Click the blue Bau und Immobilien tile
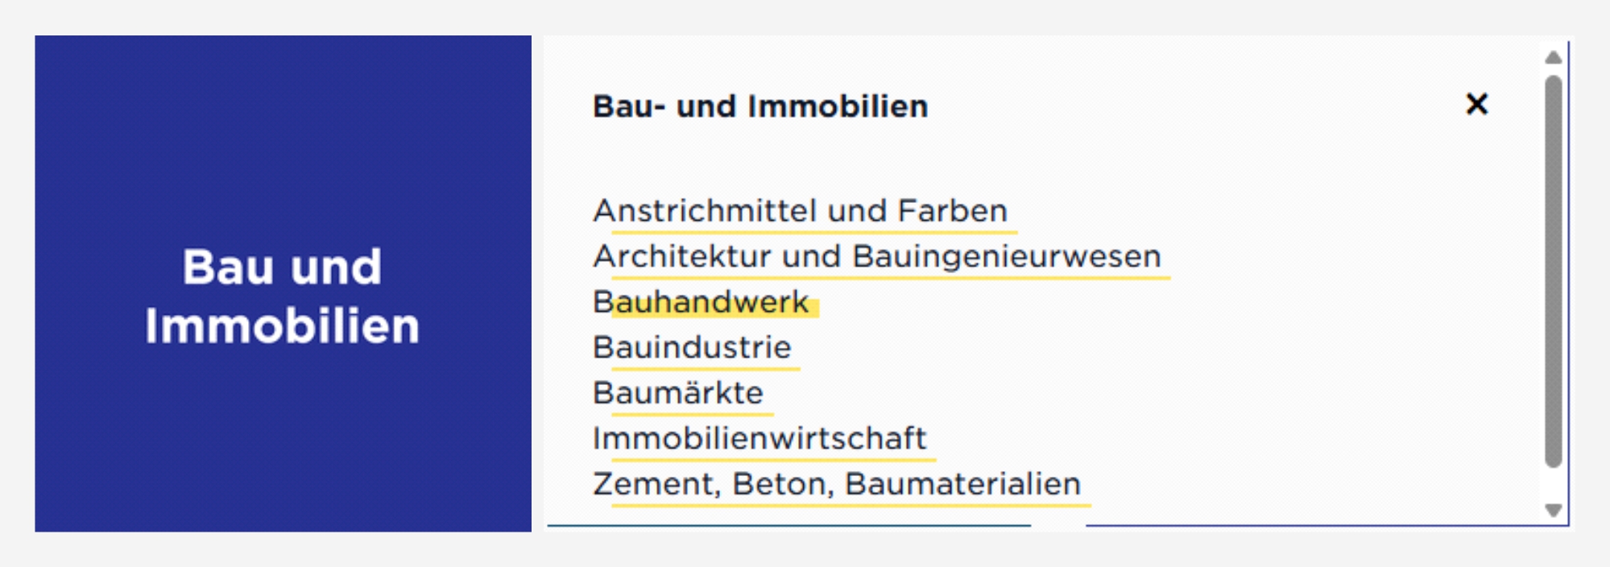 283,161
